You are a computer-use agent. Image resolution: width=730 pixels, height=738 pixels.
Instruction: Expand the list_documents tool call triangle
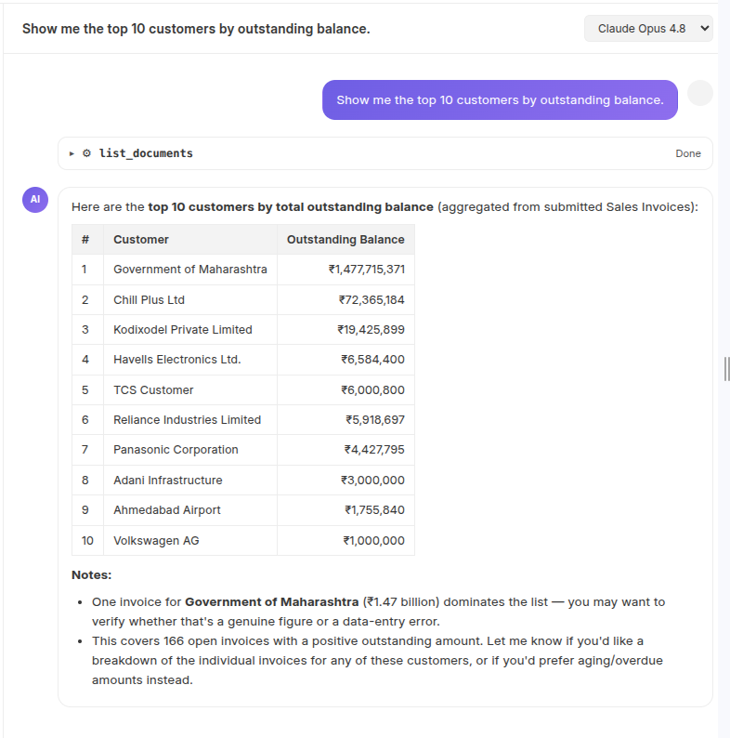[72, 153]
